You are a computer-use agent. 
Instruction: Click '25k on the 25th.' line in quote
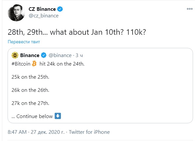30,77
